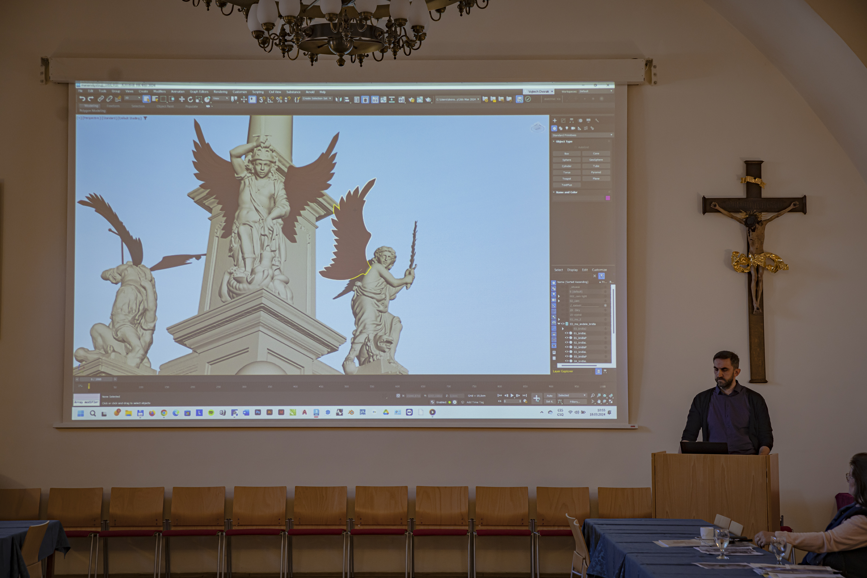Open the Rendering menu
The image size is (867, 578).
click(220, 92)
